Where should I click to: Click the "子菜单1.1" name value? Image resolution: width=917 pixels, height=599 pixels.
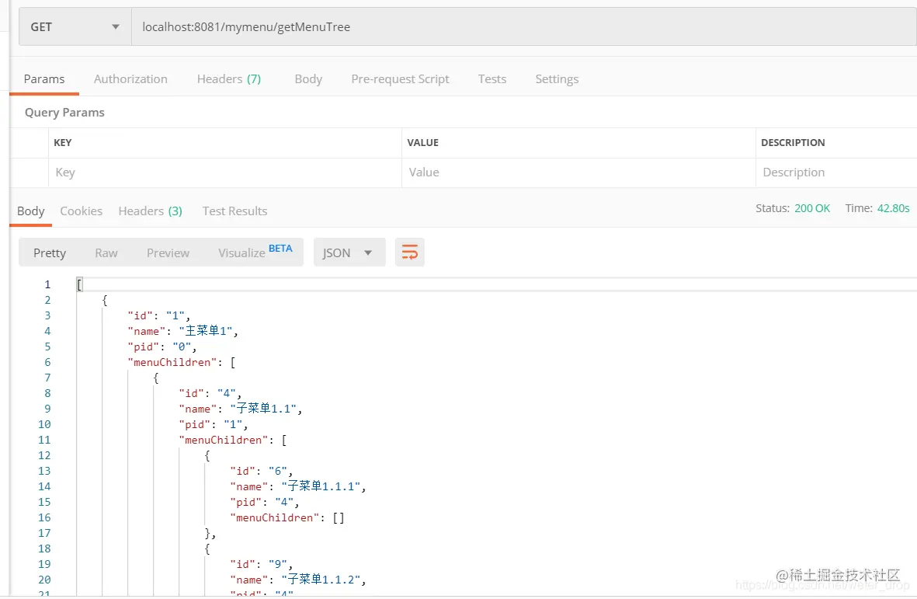coord(264,409)
